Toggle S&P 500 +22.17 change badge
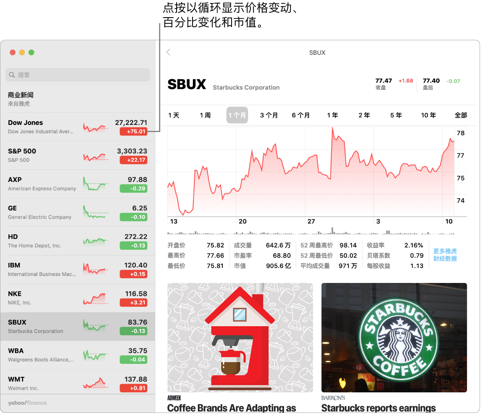 pos(133,160)
